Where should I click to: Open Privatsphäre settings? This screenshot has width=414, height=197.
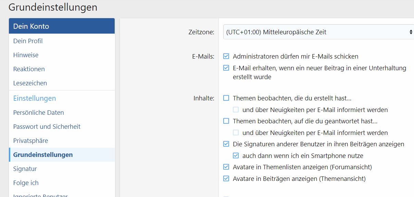click(x=30, y=141)
